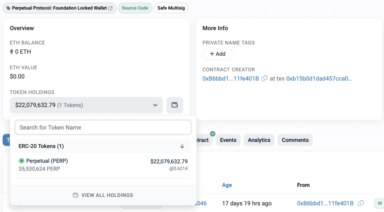
Task: Collapse the token holdings dropdown
Action: tap(86, 105)
